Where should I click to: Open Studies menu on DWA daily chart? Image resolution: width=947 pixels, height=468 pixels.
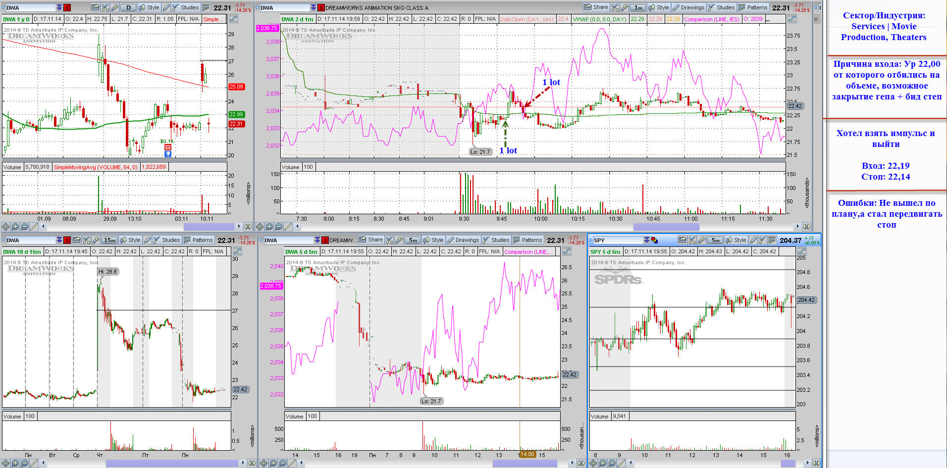click(186, 7)
